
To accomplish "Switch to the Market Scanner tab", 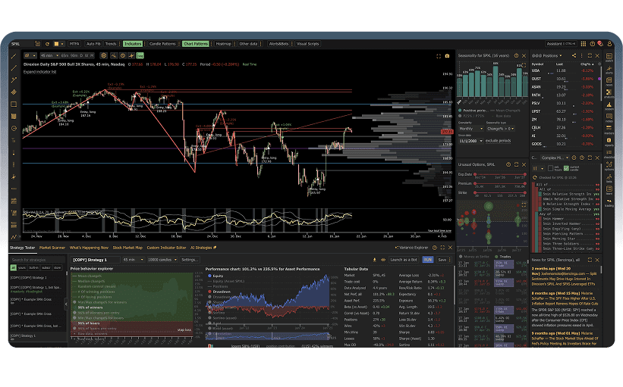I will tap(52, 248).
